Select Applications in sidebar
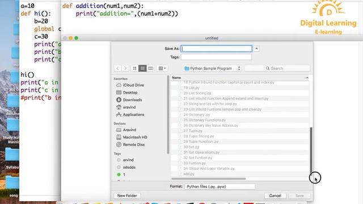 [130, 114]
